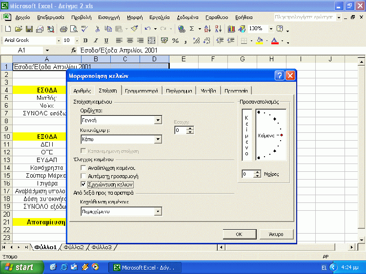Increase the Μοίρες degrees spinner
The width and height of the screenshot is (366, 274).
tap(258, 172)
